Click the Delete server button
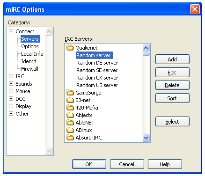The image size is (205, 176). pos(172,85)
